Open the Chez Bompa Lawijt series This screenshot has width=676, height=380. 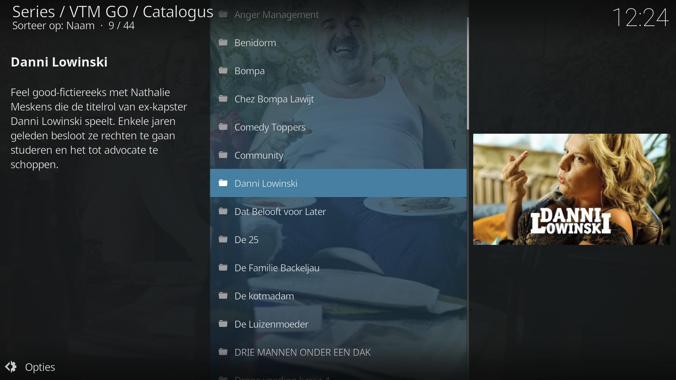coord(274,99)
